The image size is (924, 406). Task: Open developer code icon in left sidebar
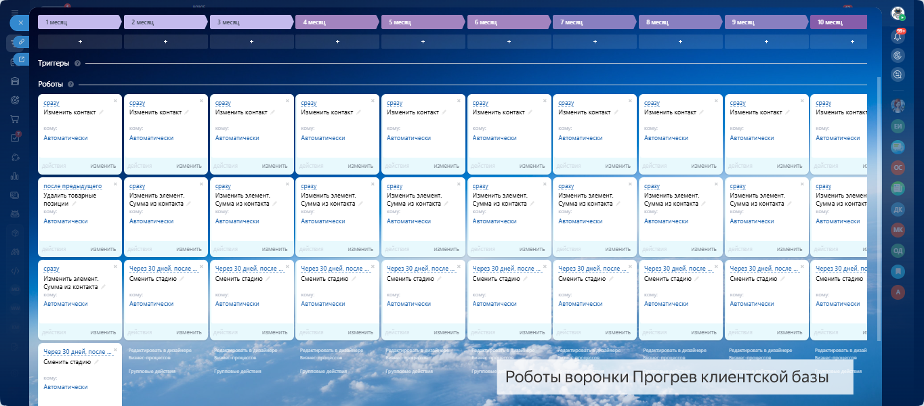point(15,271)
